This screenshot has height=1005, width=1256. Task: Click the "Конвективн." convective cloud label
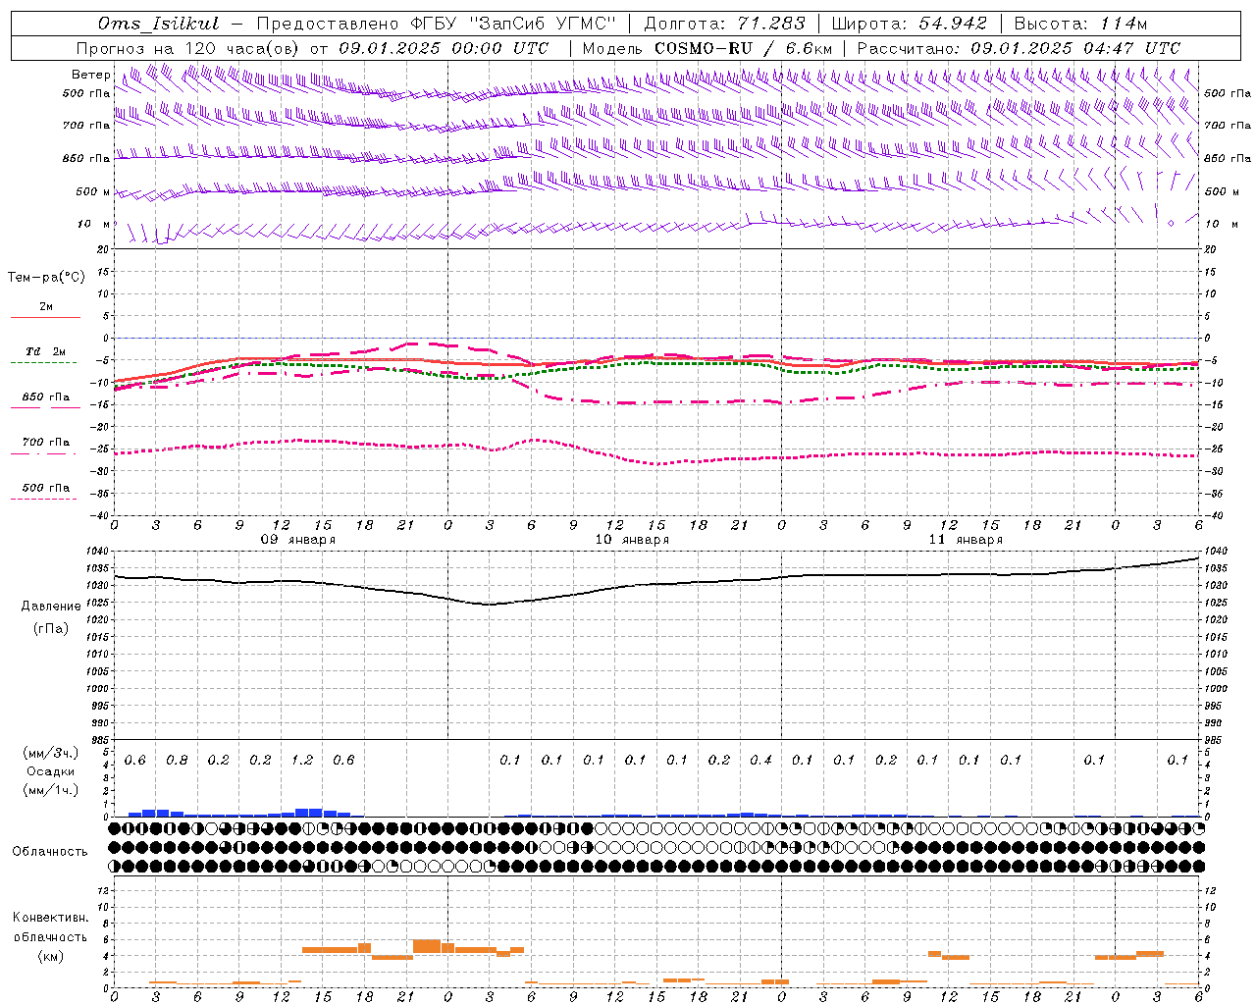tap(50, 918)
